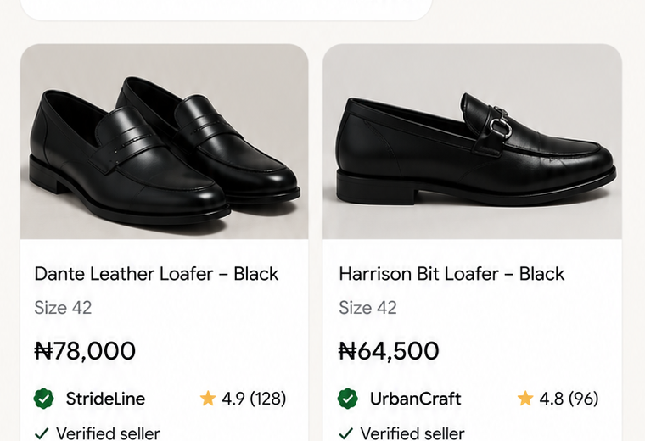Visit the UrbanCraft seller page
This screenshot has height=441, width=645.
[416, 399]
